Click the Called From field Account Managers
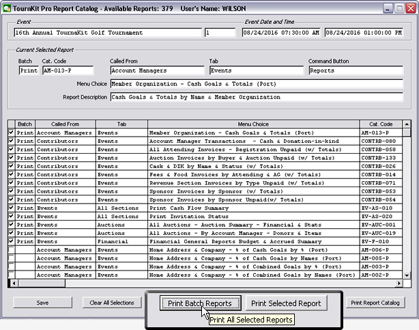The image size is (419, 330). pyautogui.click(x=158, y=70)
